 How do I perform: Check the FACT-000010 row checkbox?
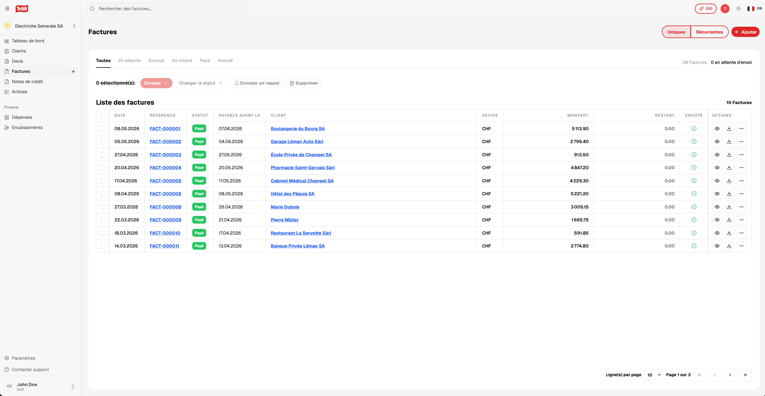pos(103,233)
